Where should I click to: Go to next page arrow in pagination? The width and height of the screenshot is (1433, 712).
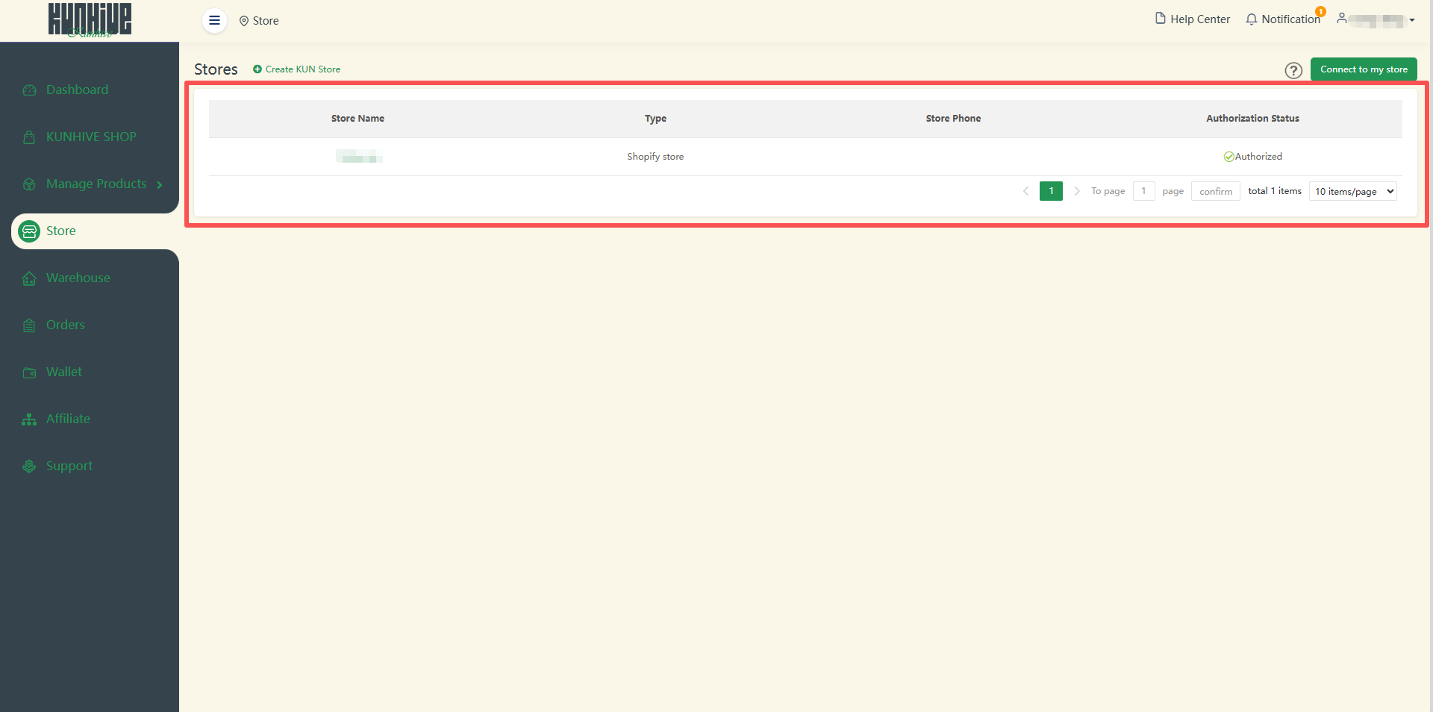[x=1076, y=191]
